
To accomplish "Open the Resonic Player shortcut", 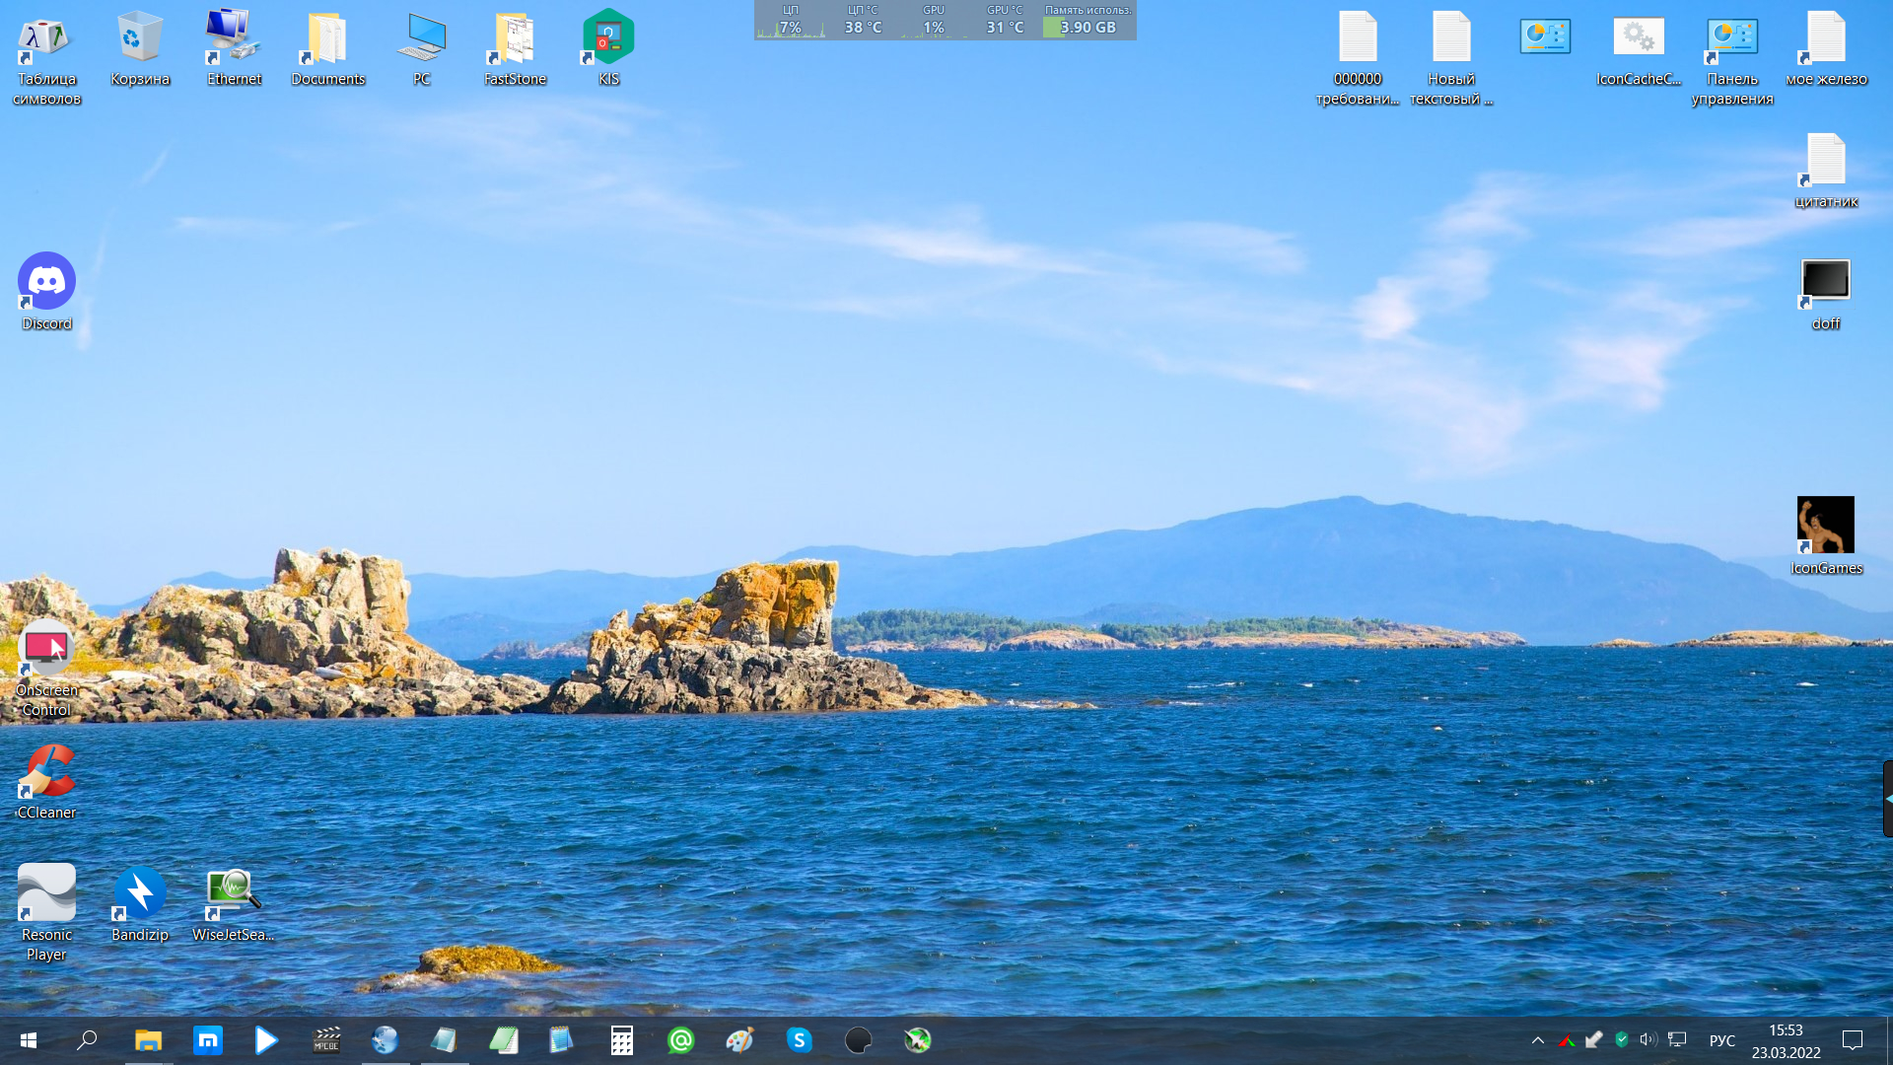I will click(x=46, y=893).
